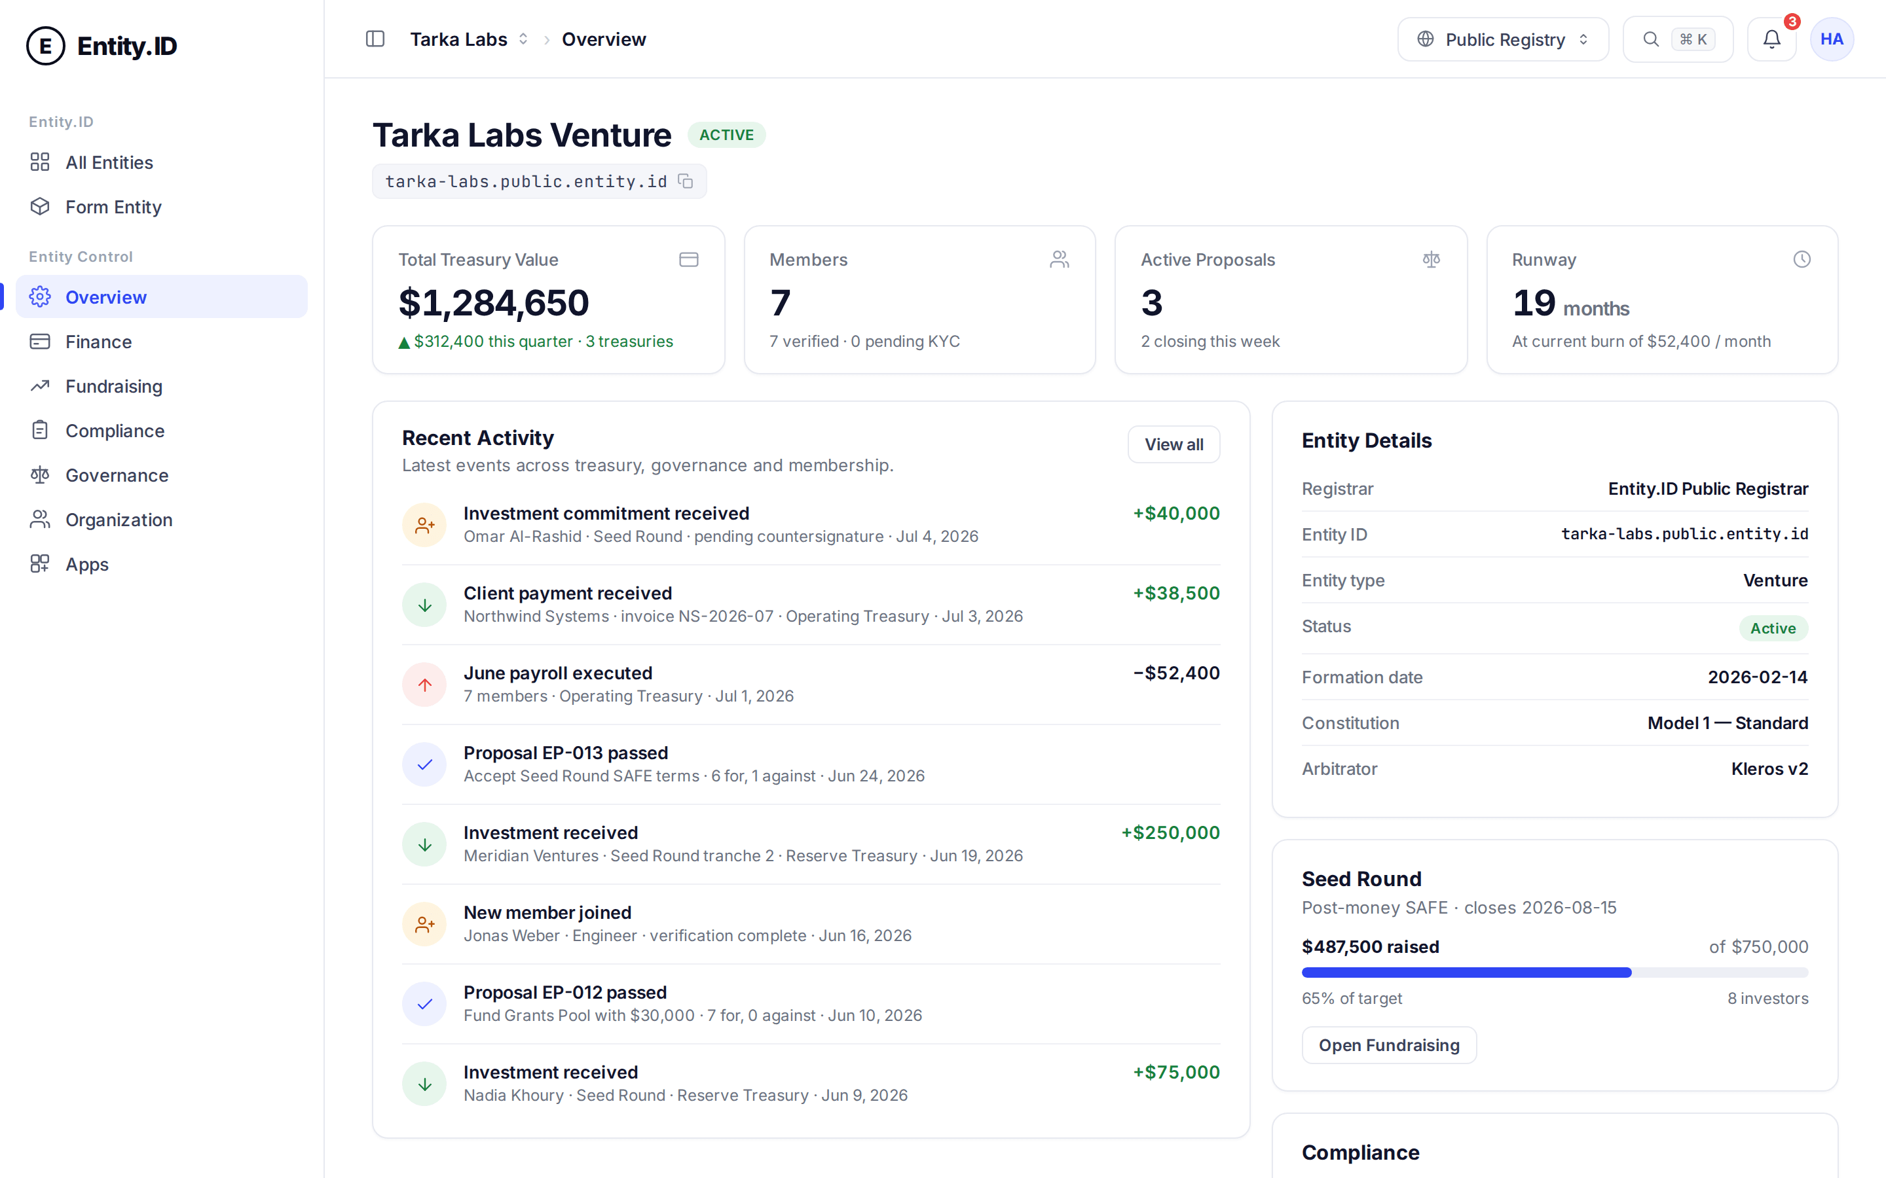
Task: Click the Investment commitment received icon
Action: pos(424,525)
